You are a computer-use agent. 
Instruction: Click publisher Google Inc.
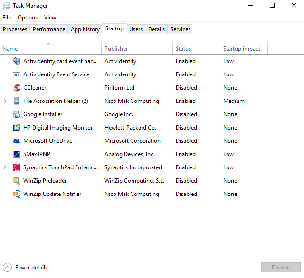click(x=119, y=114)
